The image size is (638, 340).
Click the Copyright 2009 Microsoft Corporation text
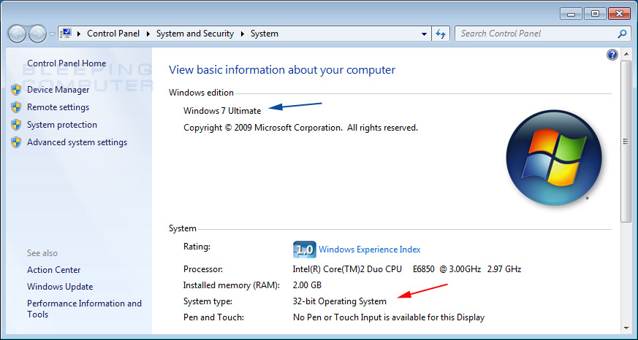(300, 128)
